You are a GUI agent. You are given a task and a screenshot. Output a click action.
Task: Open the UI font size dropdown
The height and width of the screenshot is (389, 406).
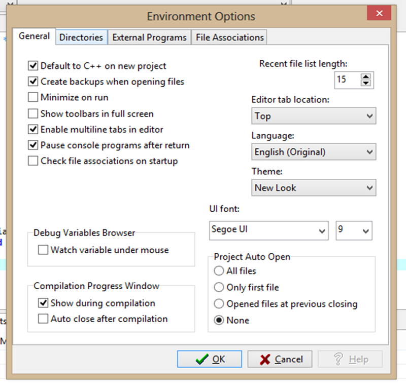(x=354, y=230)
